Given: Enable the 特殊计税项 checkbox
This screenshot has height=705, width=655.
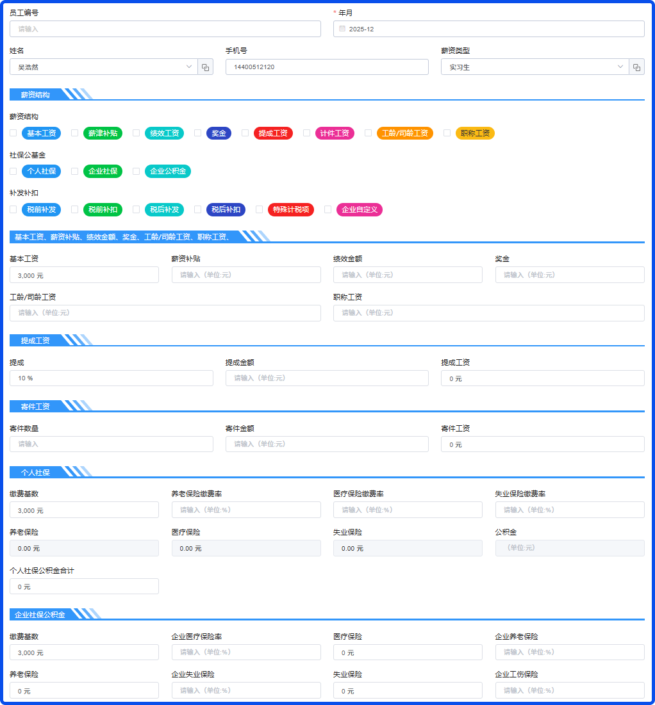Looking at the screenshot, I should (x=259, y=209).
